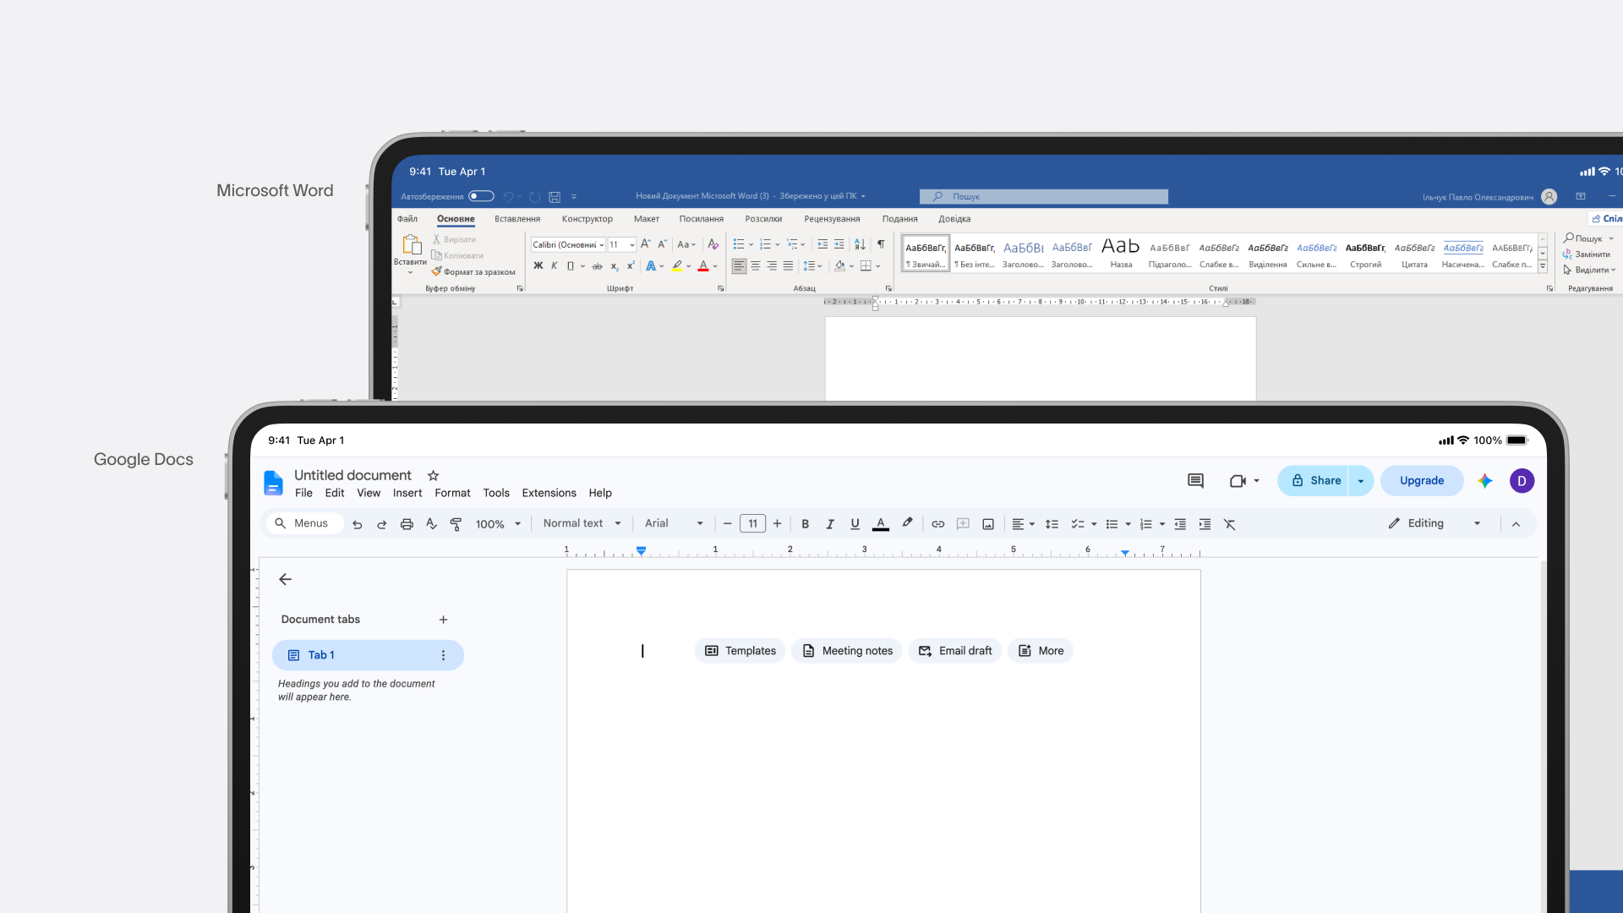Toggle paragraph marks (¶) in Word
Screen dimensions: 1623x913
click(x=881, y=244)
